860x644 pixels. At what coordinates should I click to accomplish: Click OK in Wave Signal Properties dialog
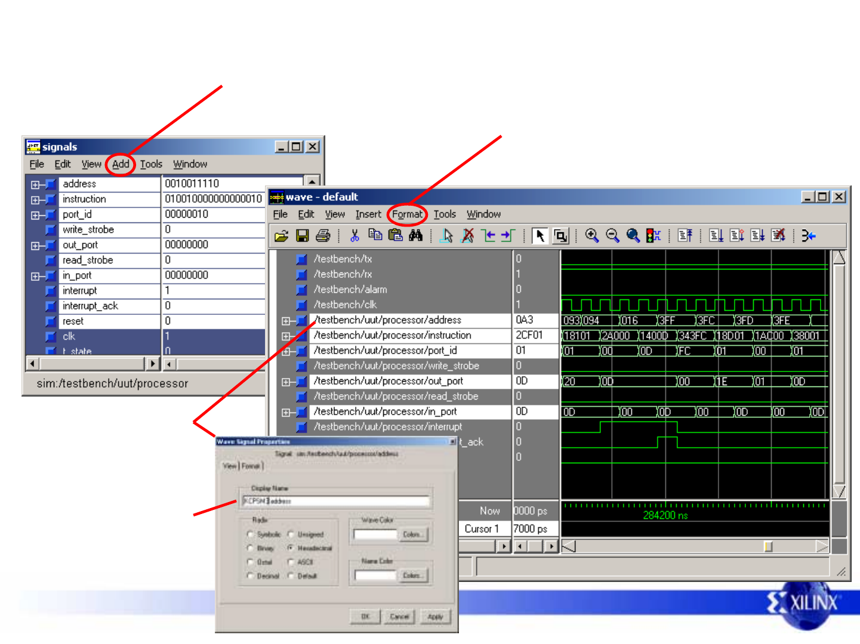pos(366,617)
